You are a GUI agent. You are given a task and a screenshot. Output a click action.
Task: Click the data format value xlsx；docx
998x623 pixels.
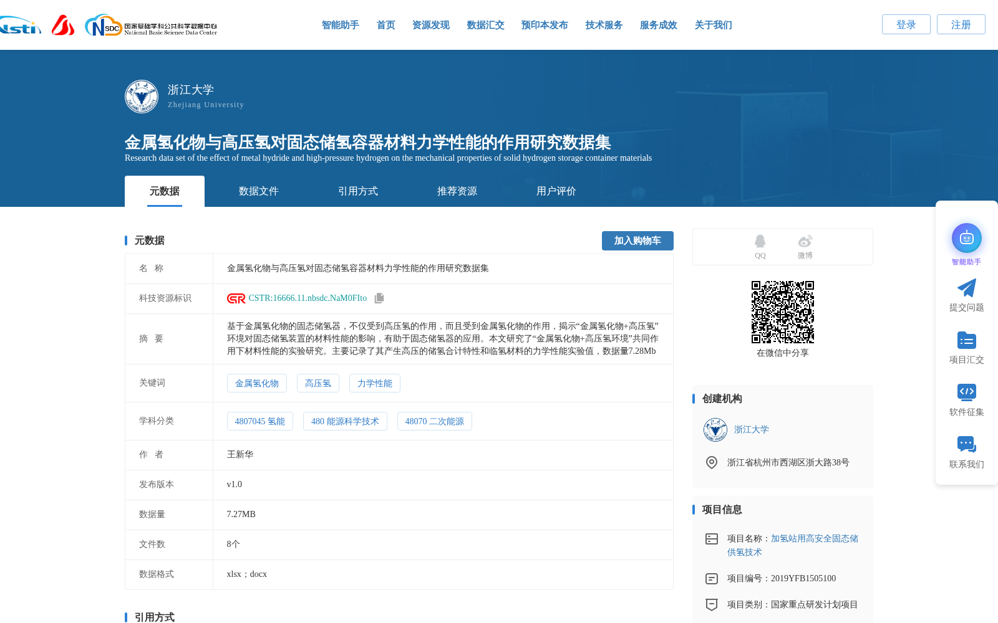[247, 574]
